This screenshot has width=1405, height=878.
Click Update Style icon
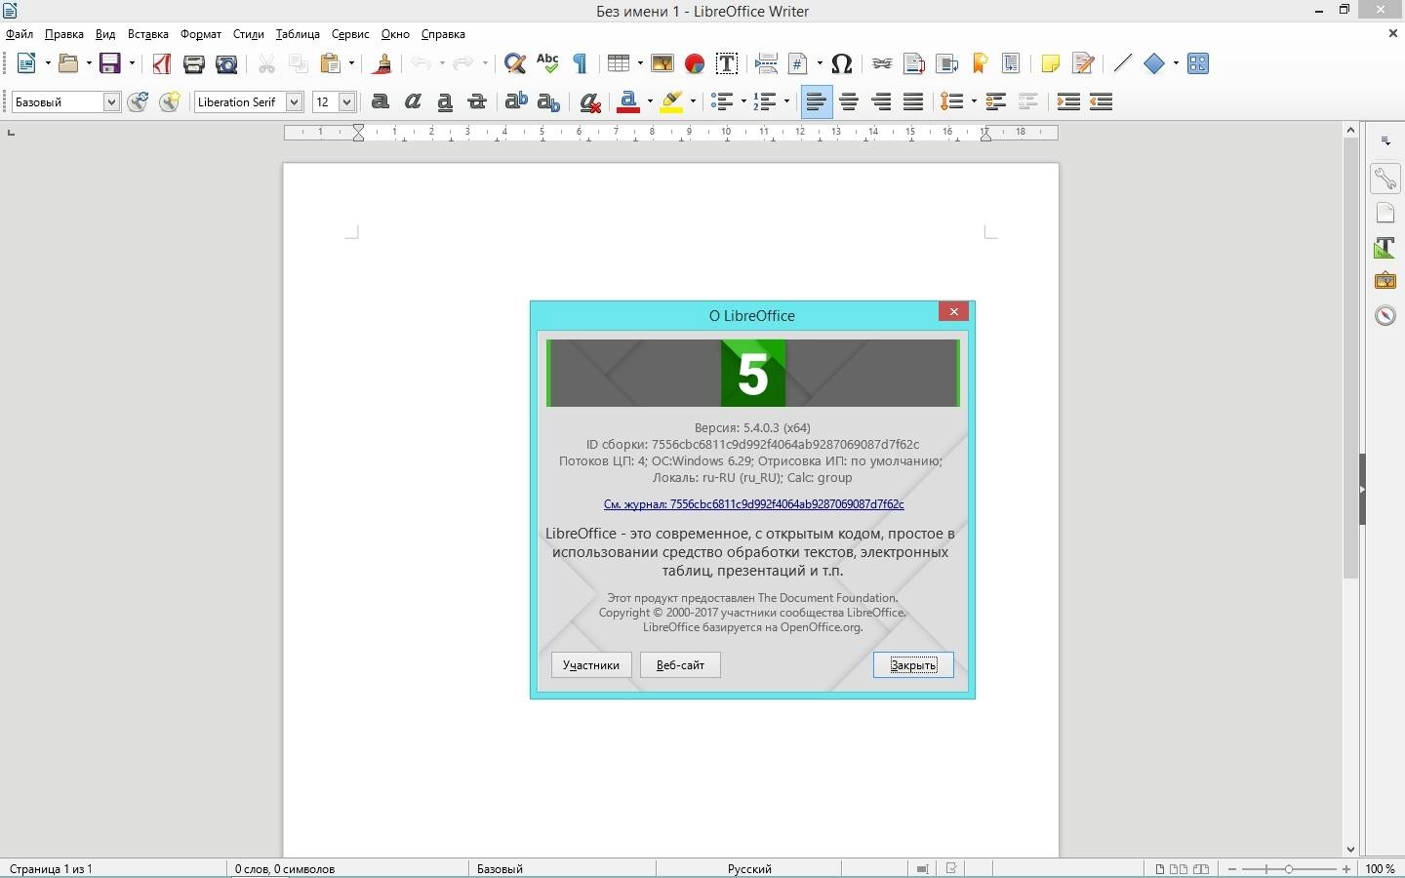pos(138,101)
